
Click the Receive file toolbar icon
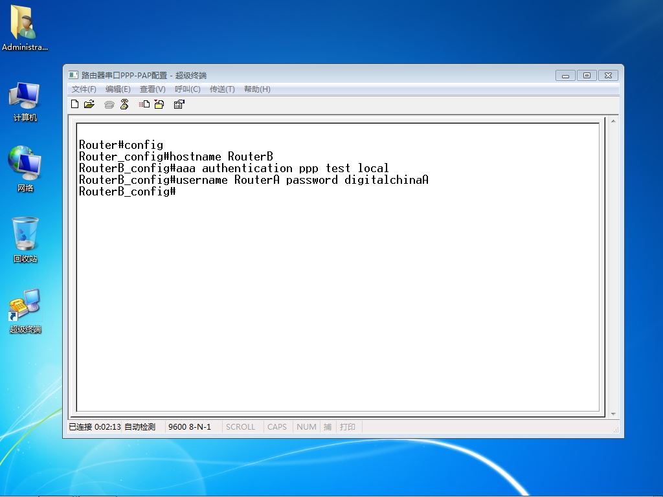[159, 104]
